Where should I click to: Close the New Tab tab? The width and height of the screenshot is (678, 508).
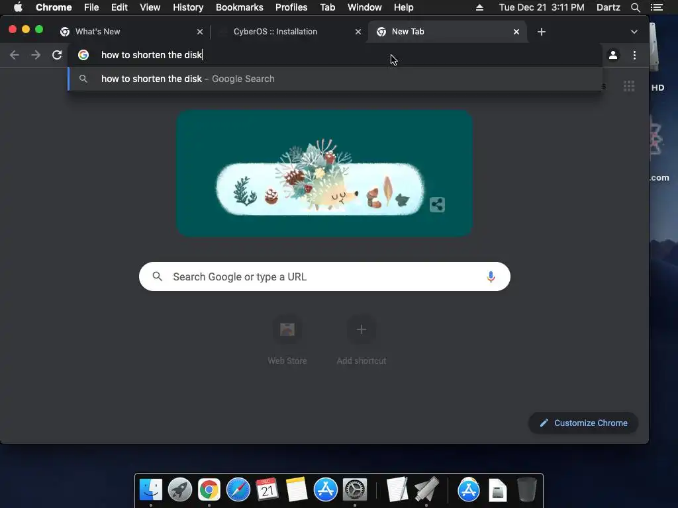(x=516, y=32)
